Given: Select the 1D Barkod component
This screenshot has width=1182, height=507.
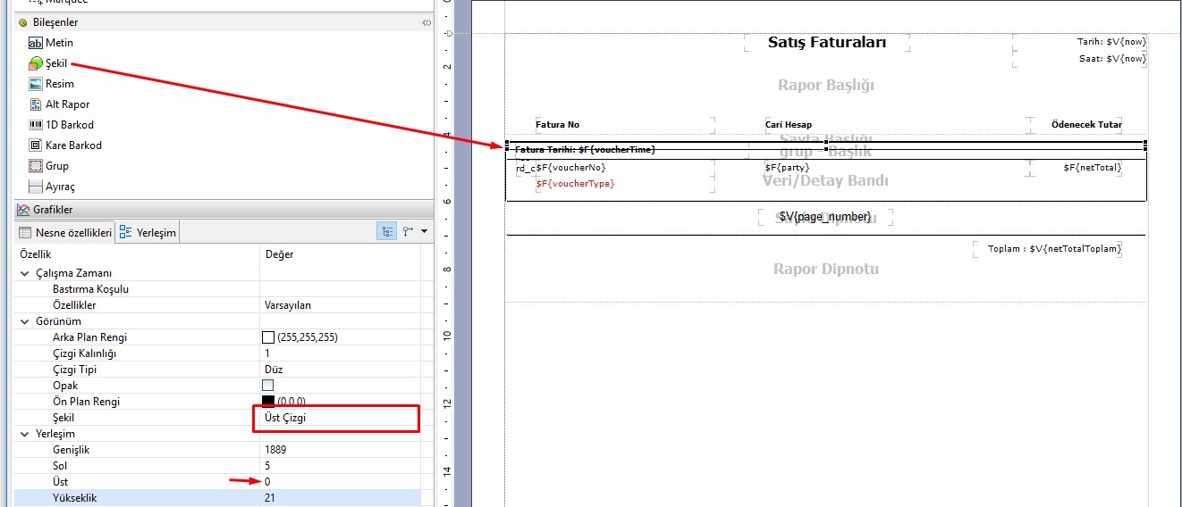Looking at the screenshot, I should pyautogui.click(x=69, y=125).
